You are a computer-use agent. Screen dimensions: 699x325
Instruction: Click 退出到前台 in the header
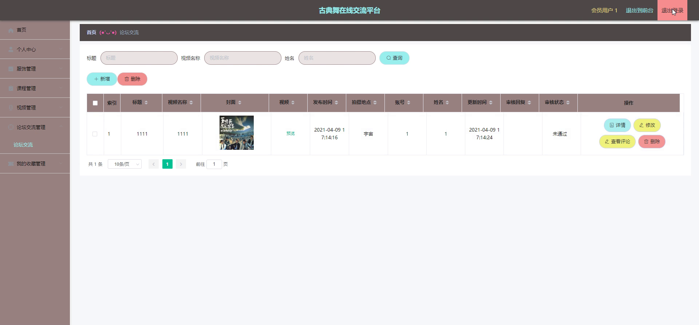pyautogui.click(x=639, y=11)
